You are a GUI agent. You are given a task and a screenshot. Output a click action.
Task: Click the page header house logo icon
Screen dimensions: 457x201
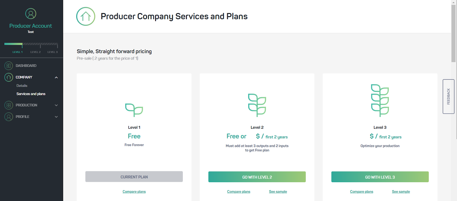[x=86, y=16]
